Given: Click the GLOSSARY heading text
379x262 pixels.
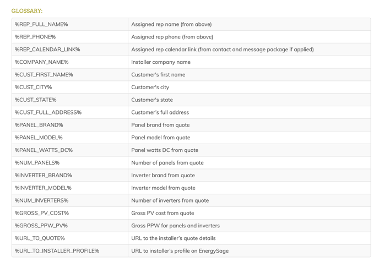Looking at the screenshot, I should [27, 11].
